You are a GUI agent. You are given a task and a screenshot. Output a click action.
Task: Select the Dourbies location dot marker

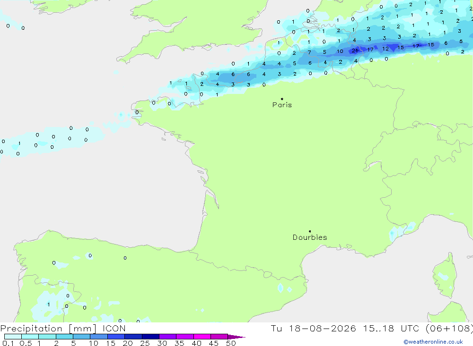pyautogui.click(x=310, y=231)
